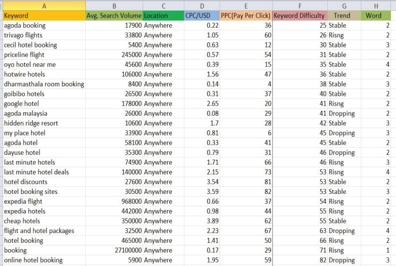The width and height of the screenshot is (396, 266).
Task: Select column F header
Action: 300,6
